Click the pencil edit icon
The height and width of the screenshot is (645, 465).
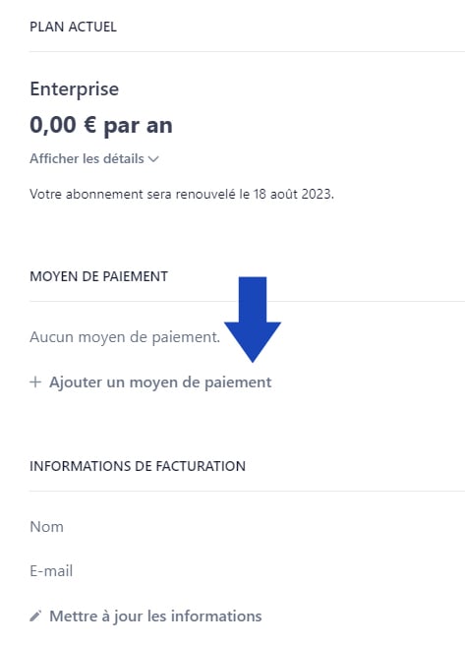(35, 616)
